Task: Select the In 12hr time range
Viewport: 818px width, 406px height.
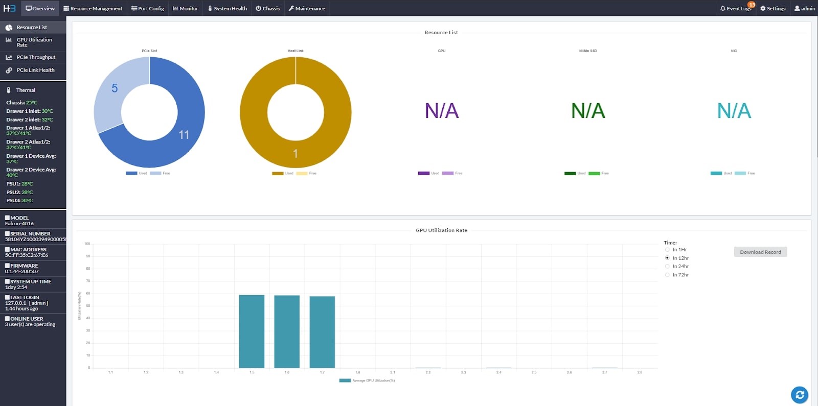Action: click(x=667, y=258)
